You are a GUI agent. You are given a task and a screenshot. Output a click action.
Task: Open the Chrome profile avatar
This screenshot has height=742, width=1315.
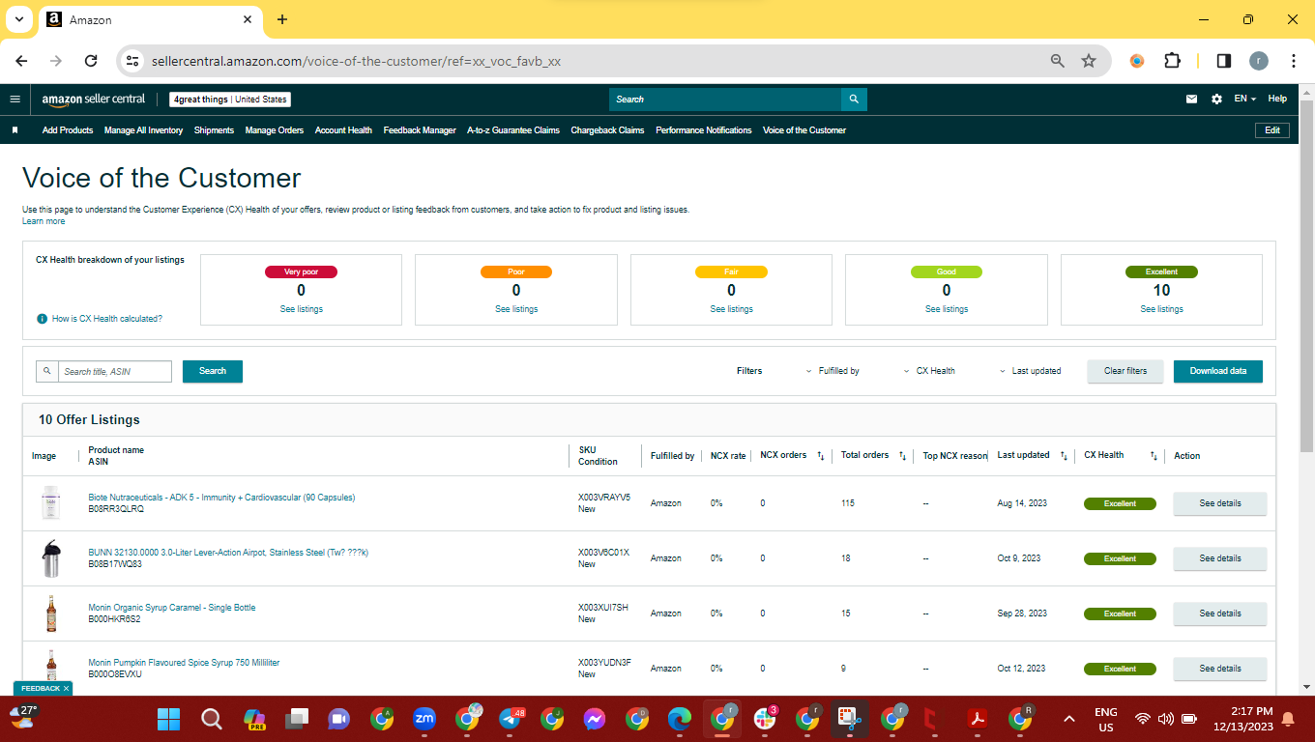click(1258, 61)
